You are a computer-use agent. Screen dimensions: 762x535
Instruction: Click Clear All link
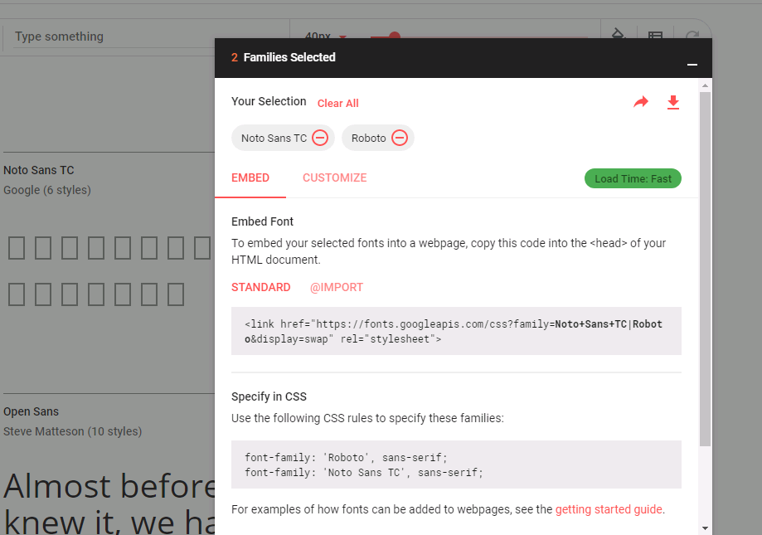coord(337,104)
